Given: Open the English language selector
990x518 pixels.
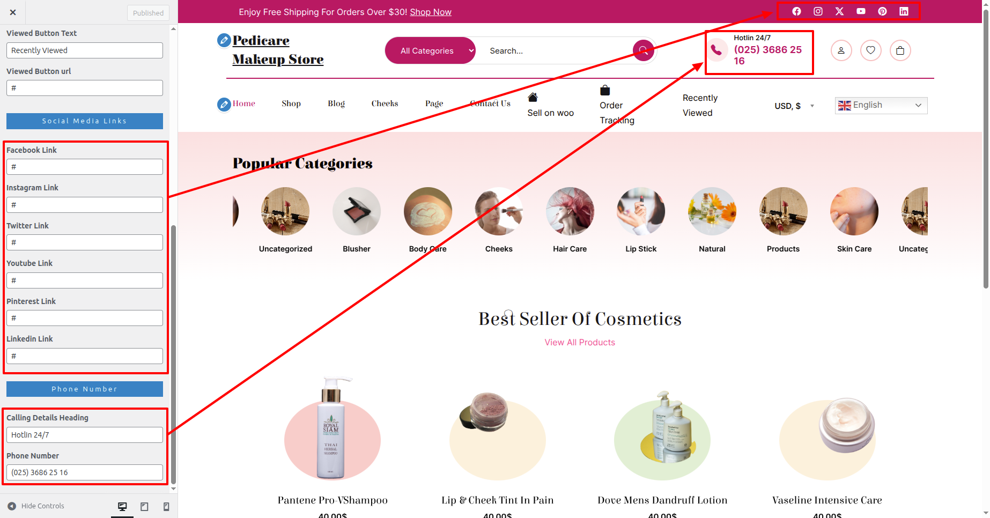Looking at the screenshot, I should point(881,105).
